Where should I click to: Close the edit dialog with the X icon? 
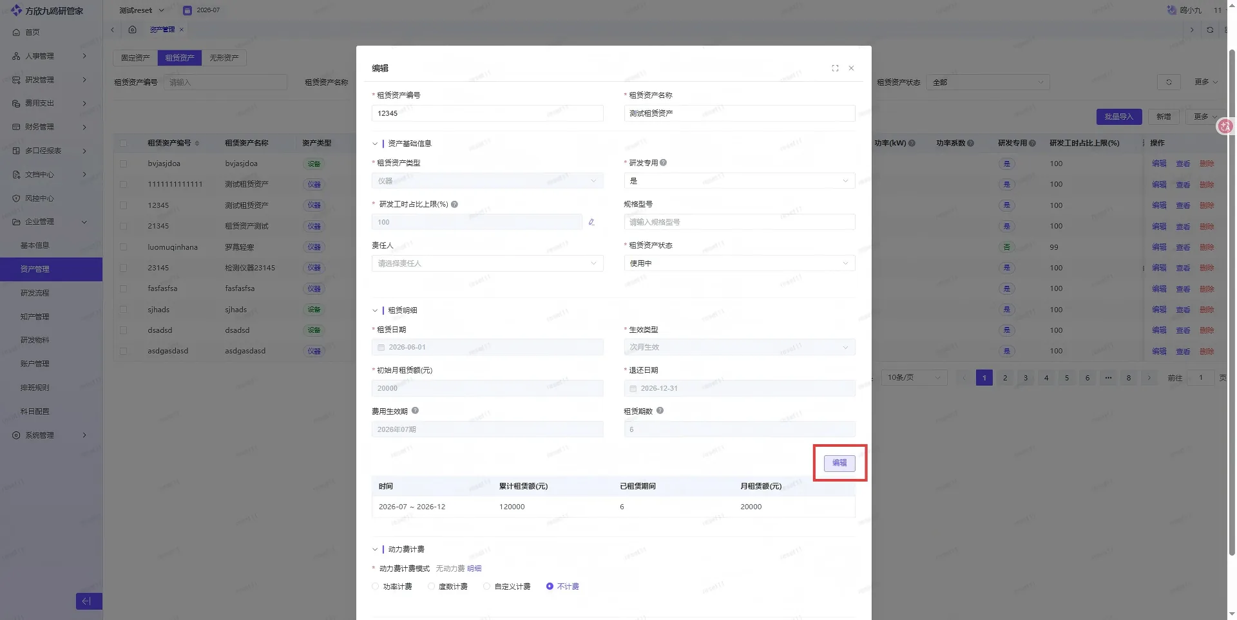click(x=851, y=68)
